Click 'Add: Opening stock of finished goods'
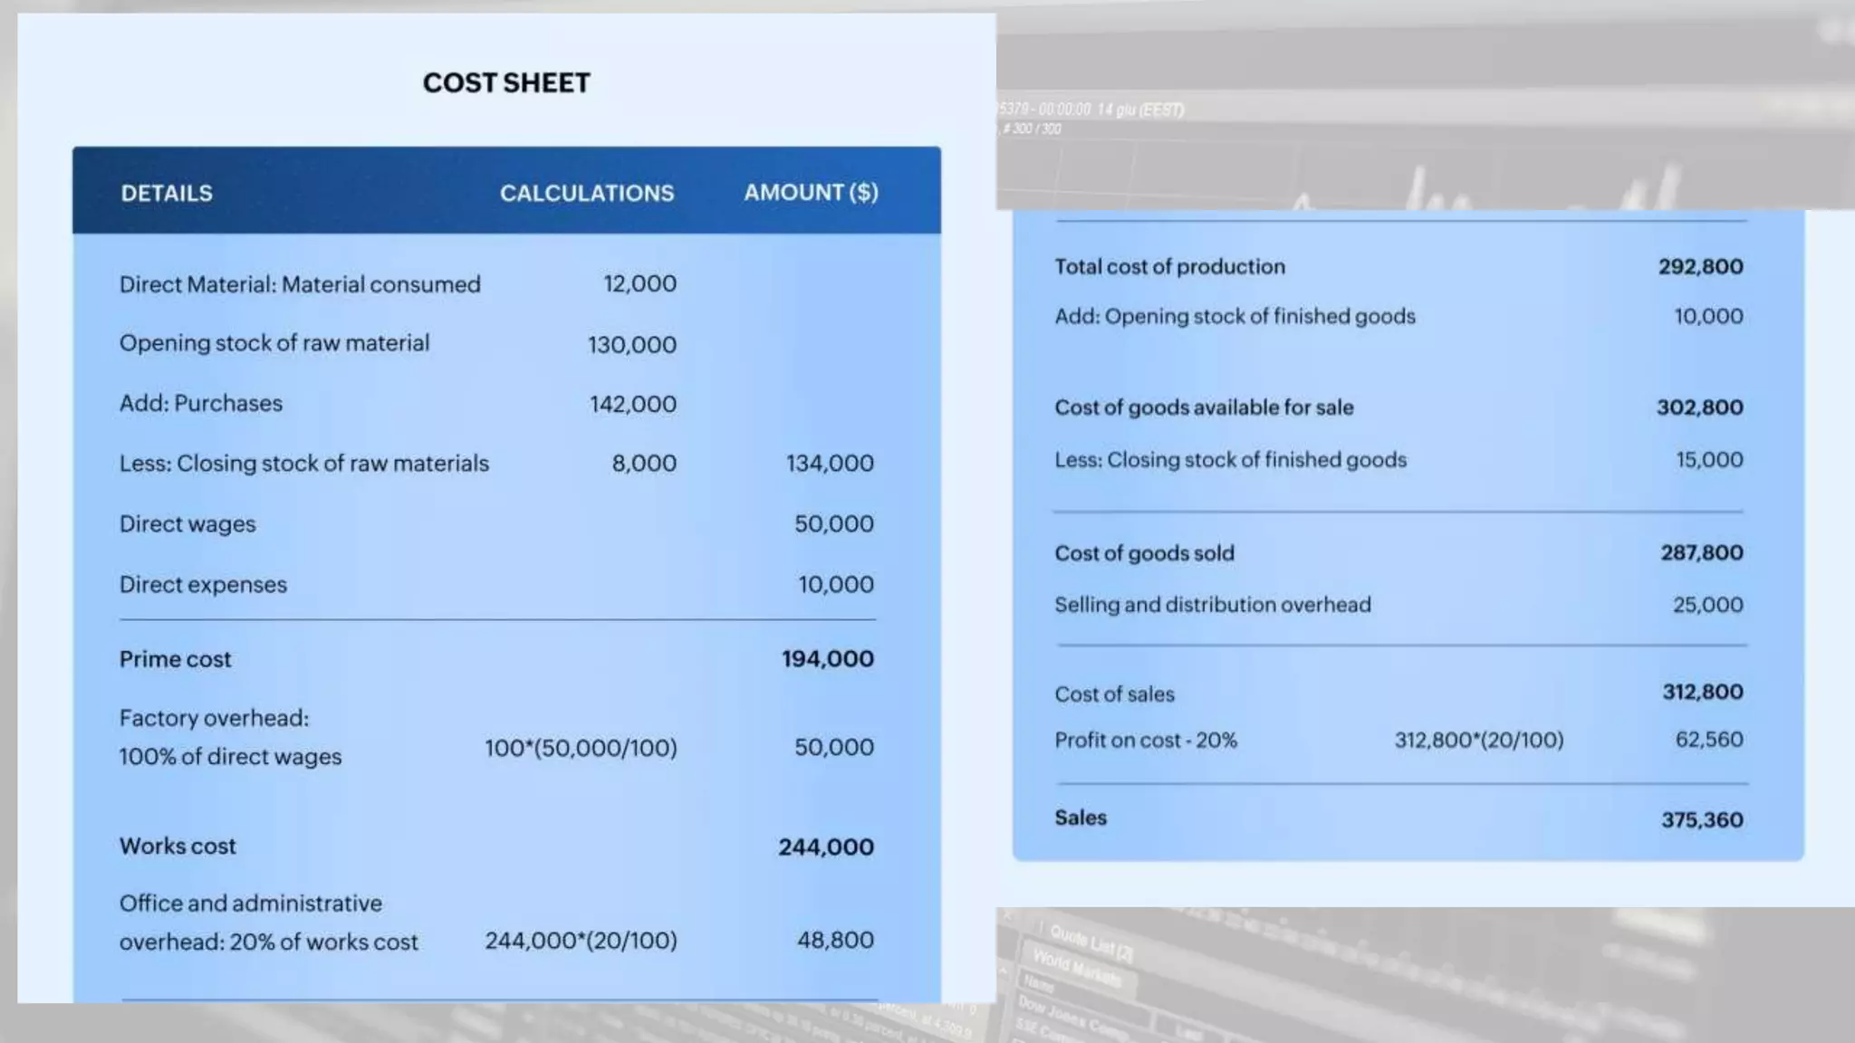 point(1235,317)
